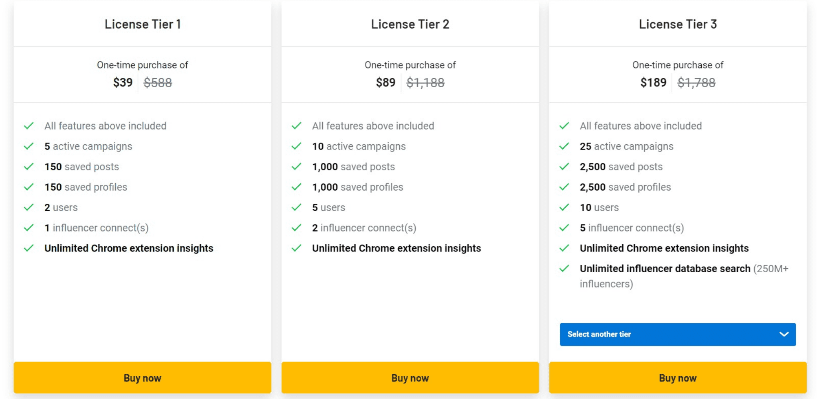This screenshot has height=399, width=817.
Task: Click checkmark next to 2 influencer connect(s)
Action: [296, 228]
